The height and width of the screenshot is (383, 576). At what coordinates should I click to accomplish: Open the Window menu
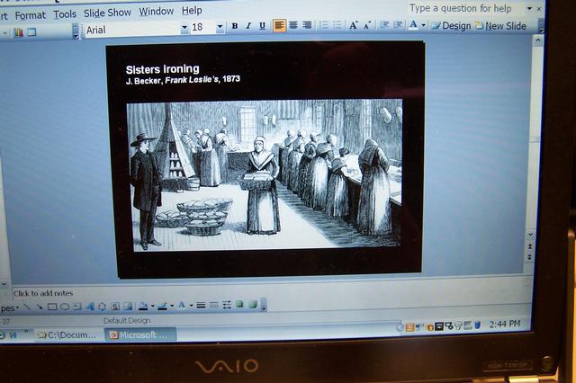point(156,12)
